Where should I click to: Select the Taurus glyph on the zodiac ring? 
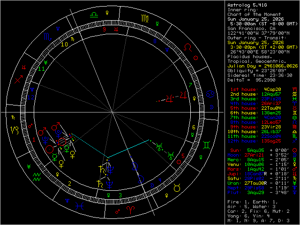[x=177, y=187]
